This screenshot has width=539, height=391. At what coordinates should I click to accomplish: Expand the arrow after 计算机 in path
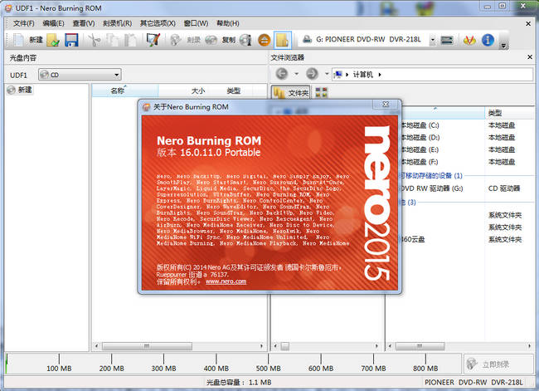(x=380, y=75)
